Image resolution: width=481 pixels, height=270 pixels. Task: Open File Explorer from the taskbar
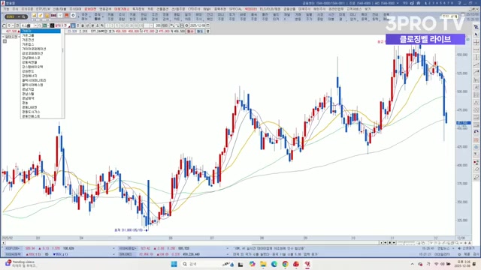(263, 264)
